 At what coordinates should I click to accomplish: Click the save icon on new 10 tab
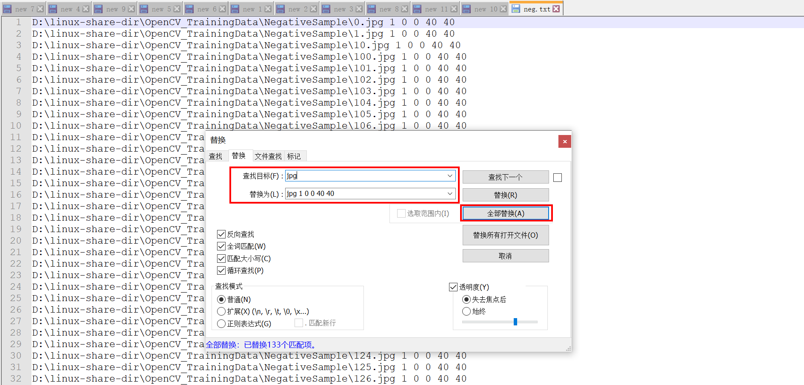[466, 9]
